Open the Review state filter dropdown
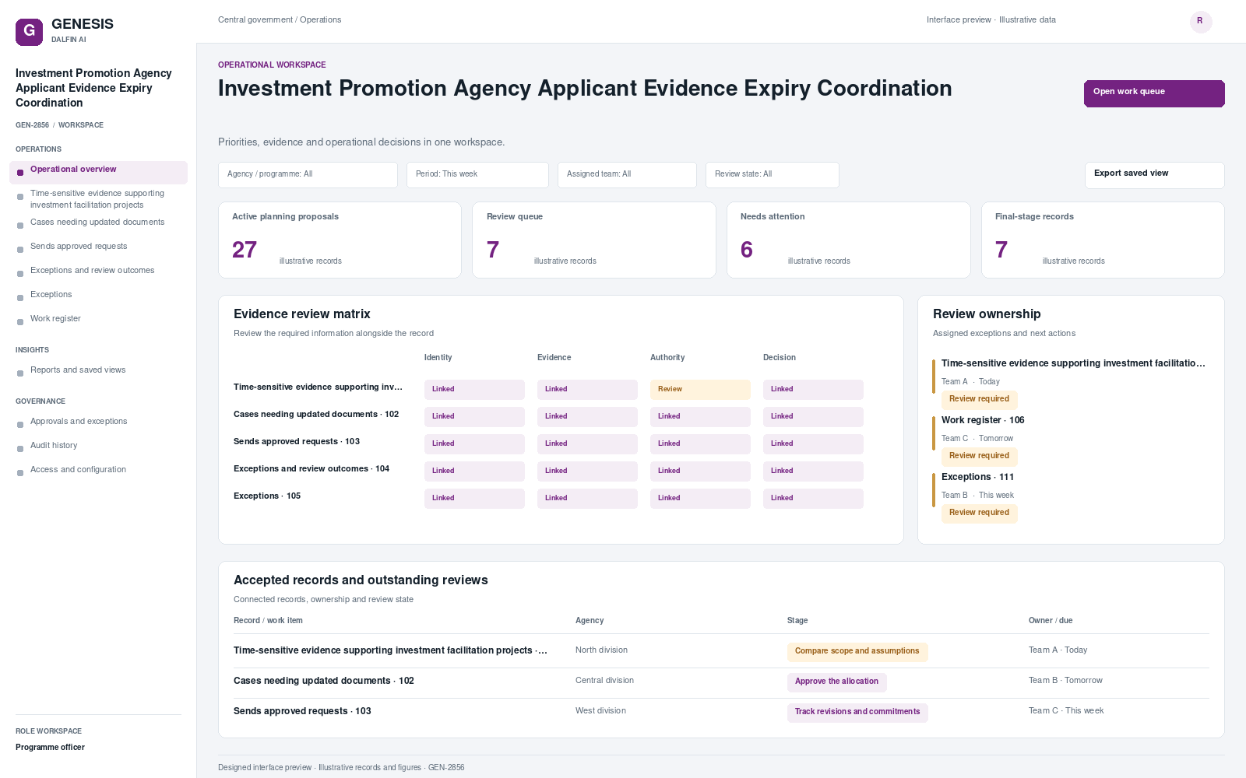This screenshot has height=778, width=1246. point(772,174)
